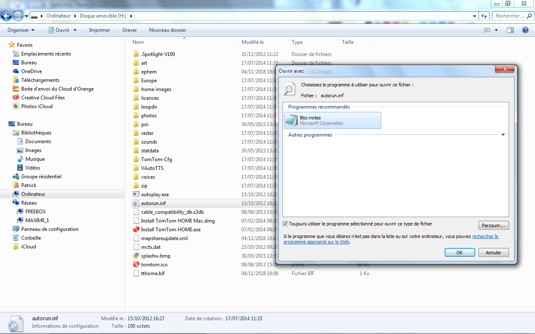Select the Favoris star icon
Screen dimensions: 535x334
pos(12,45)
